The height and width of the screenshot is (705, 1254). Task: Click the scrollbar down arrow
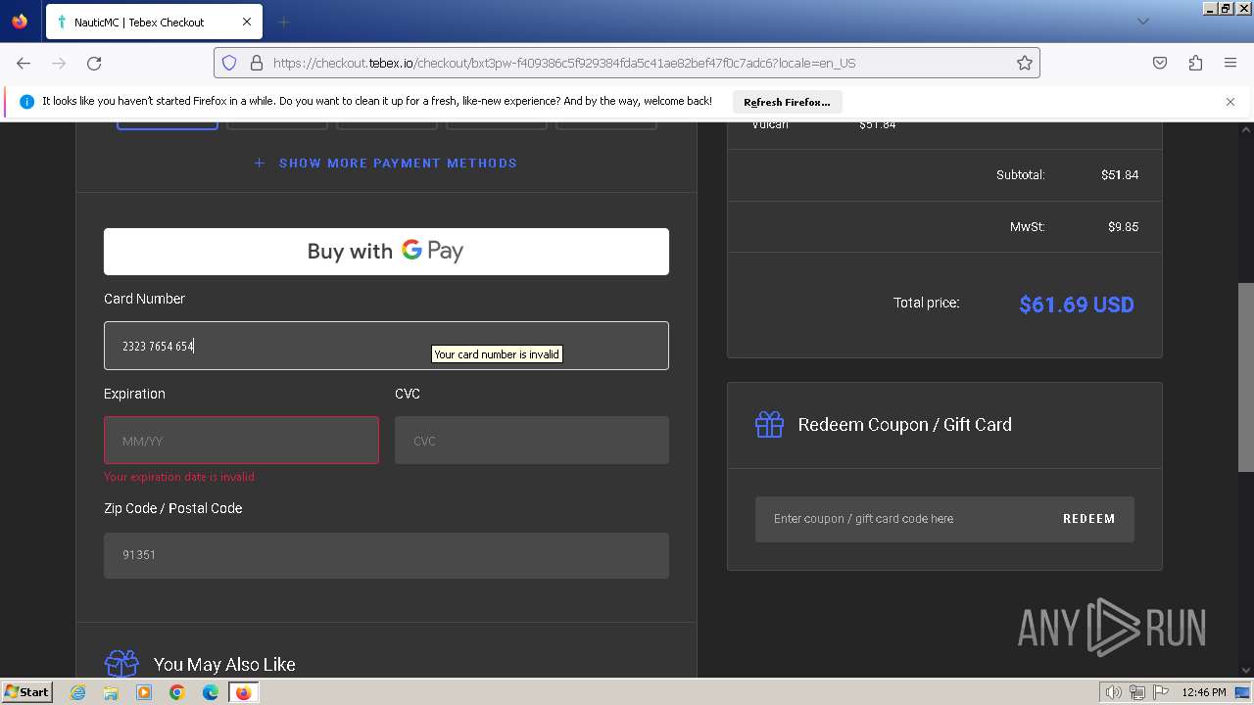tap(1246, 671)
